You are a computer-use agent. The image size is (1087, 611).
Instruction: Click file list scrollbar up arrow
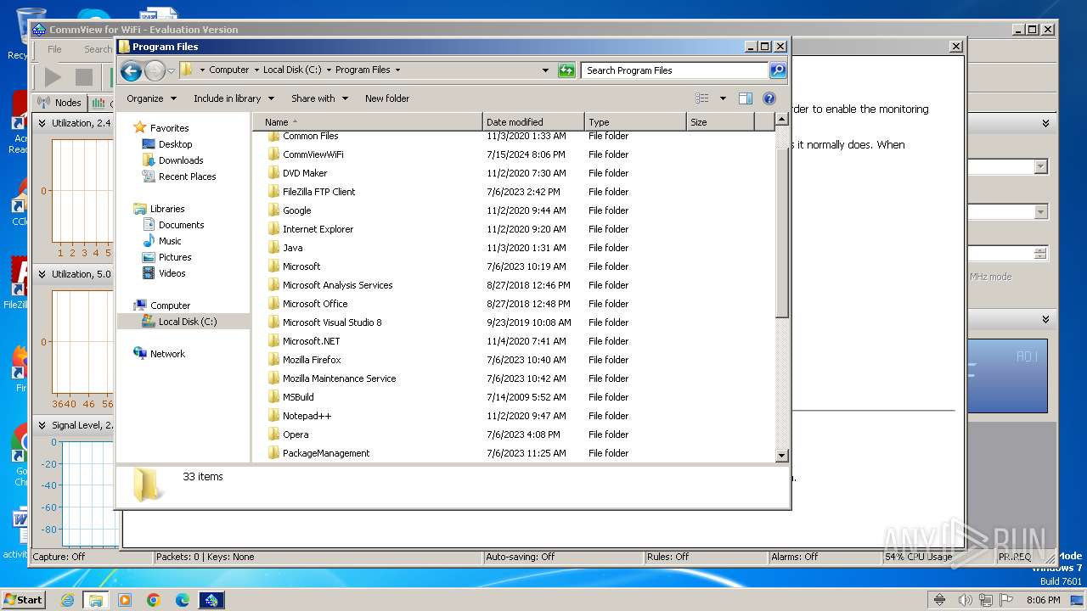pyautogui.click(x=782, y=120)
